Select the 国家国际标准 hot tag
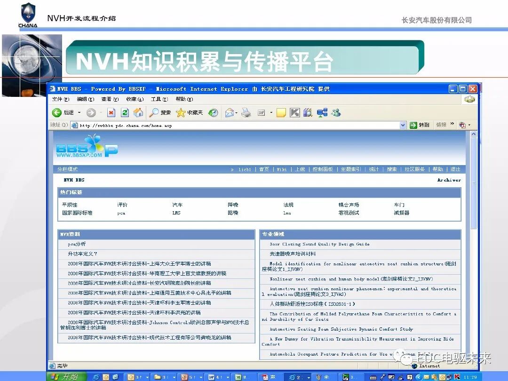 pyautogui.click(x=77, y=213)
